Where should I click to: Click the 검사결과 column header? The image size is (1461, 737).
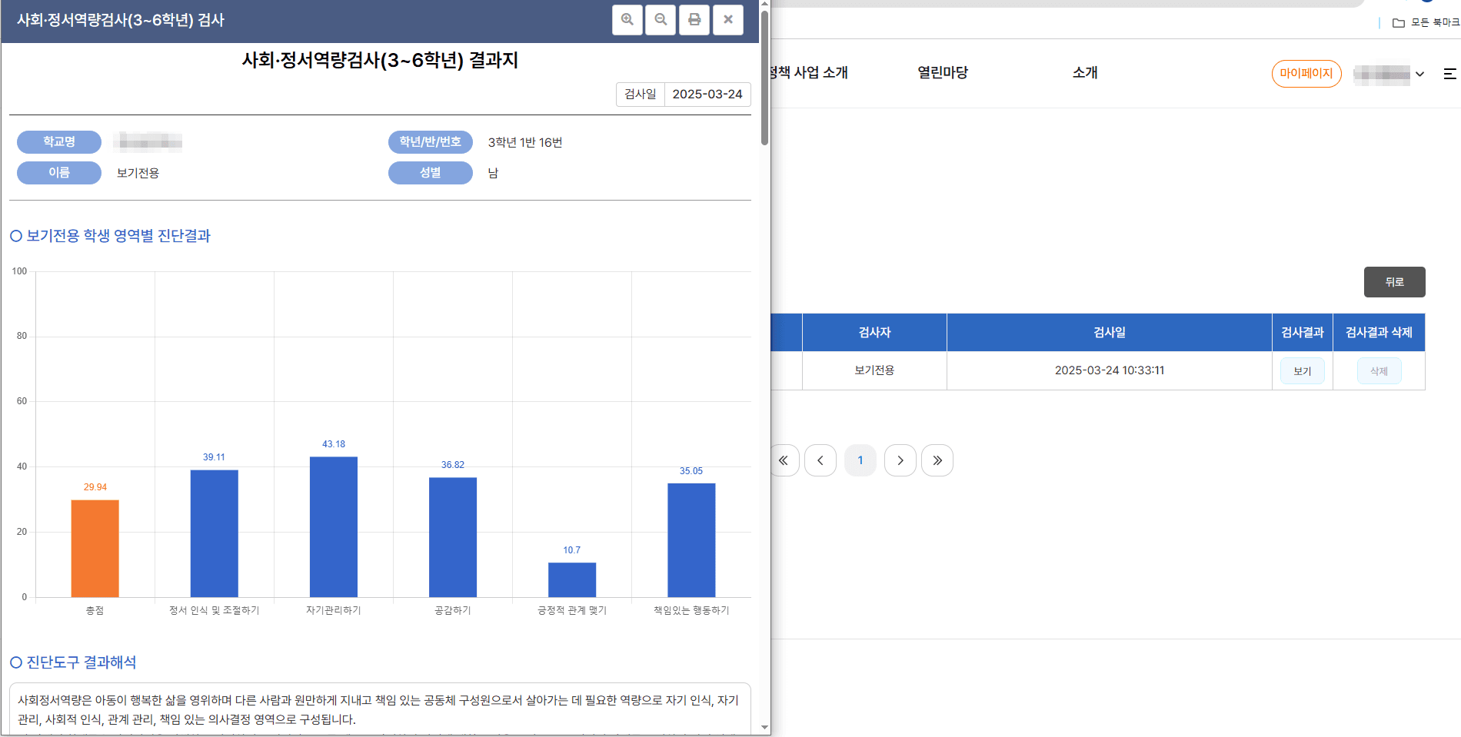[x=1303, y=333]
